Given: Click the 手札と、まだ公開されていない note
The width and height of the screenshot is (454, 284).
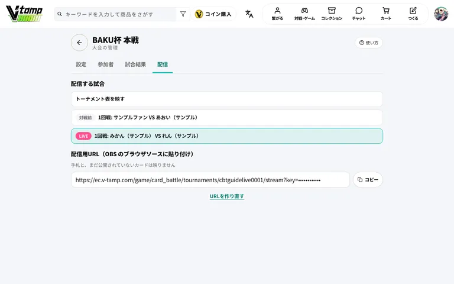Looking at the screenshot, I should pos(123,165).
